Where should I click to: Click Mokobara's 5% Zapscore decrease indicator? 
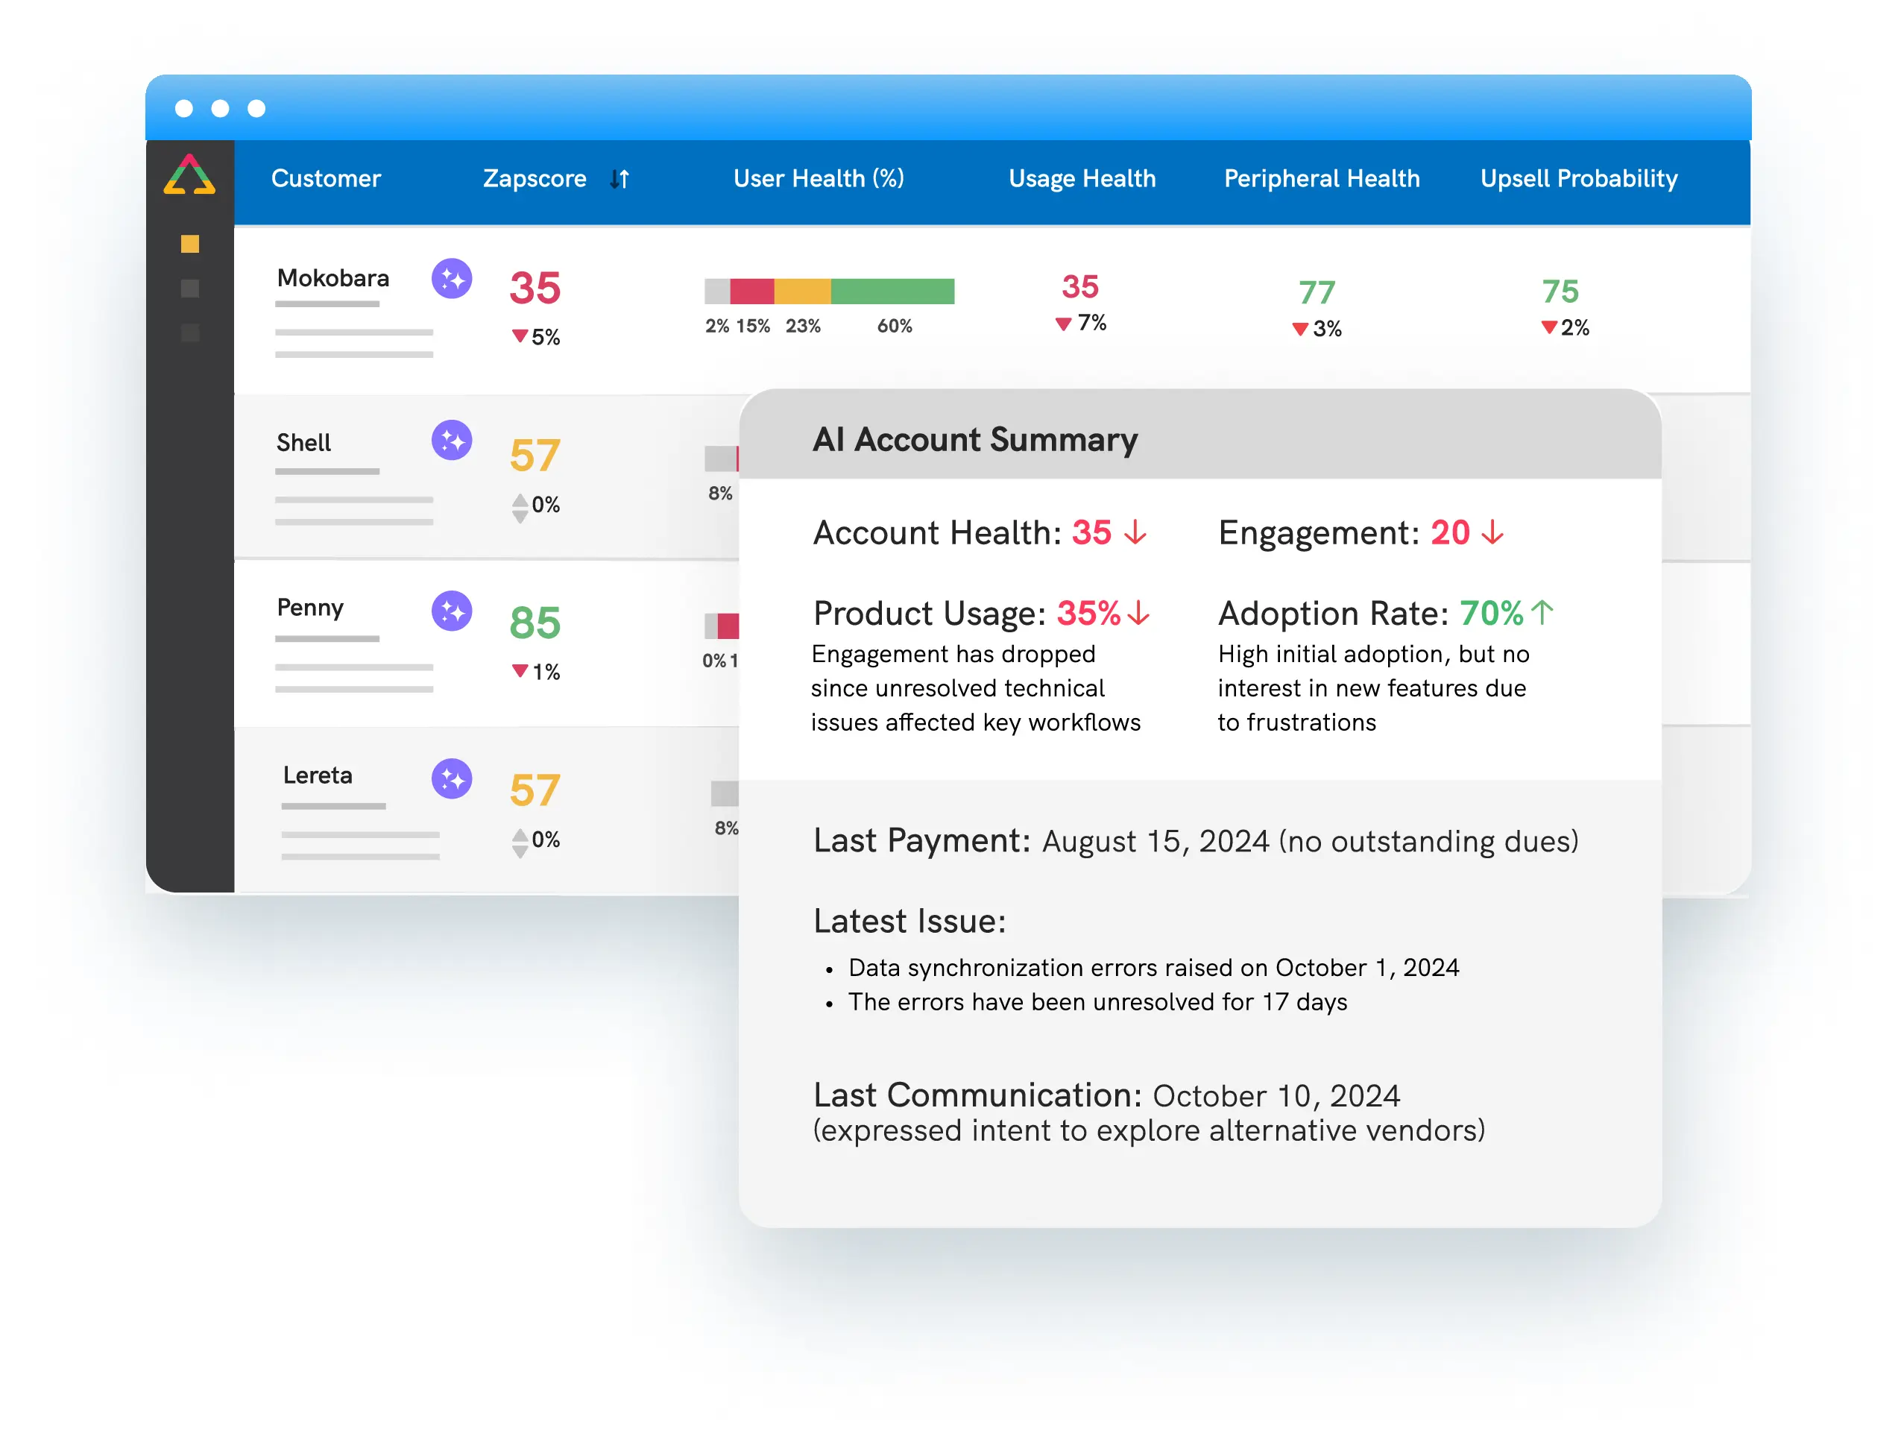(536, 336)
